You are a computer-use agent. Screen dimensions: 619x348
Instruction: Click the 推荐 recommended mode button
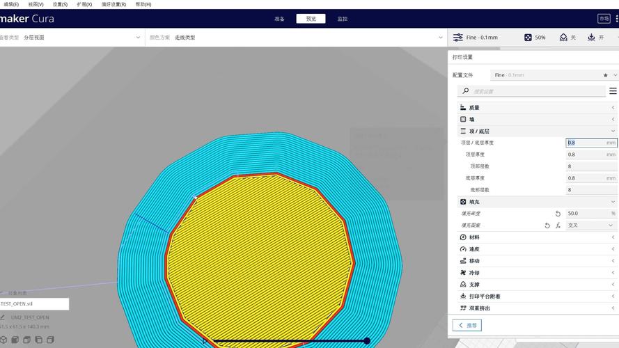coord(467,325)
